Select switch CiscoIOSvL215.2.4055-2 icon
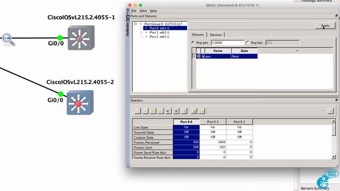The height and width of the screenshot is (191, 340). coord(80,102)
